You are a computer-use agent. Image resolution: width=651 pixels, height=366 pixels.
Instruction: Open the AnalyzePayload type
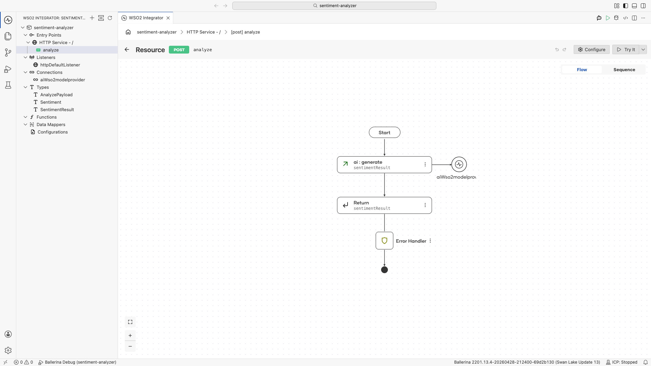tap(67, 95)
